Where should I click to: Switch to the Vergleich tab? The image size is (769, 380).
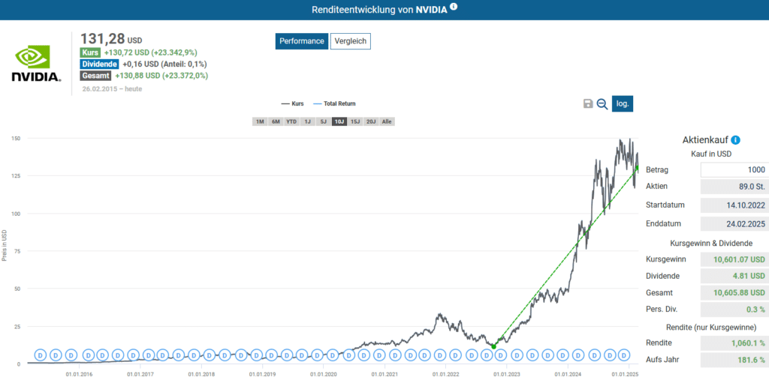(351, 41)
